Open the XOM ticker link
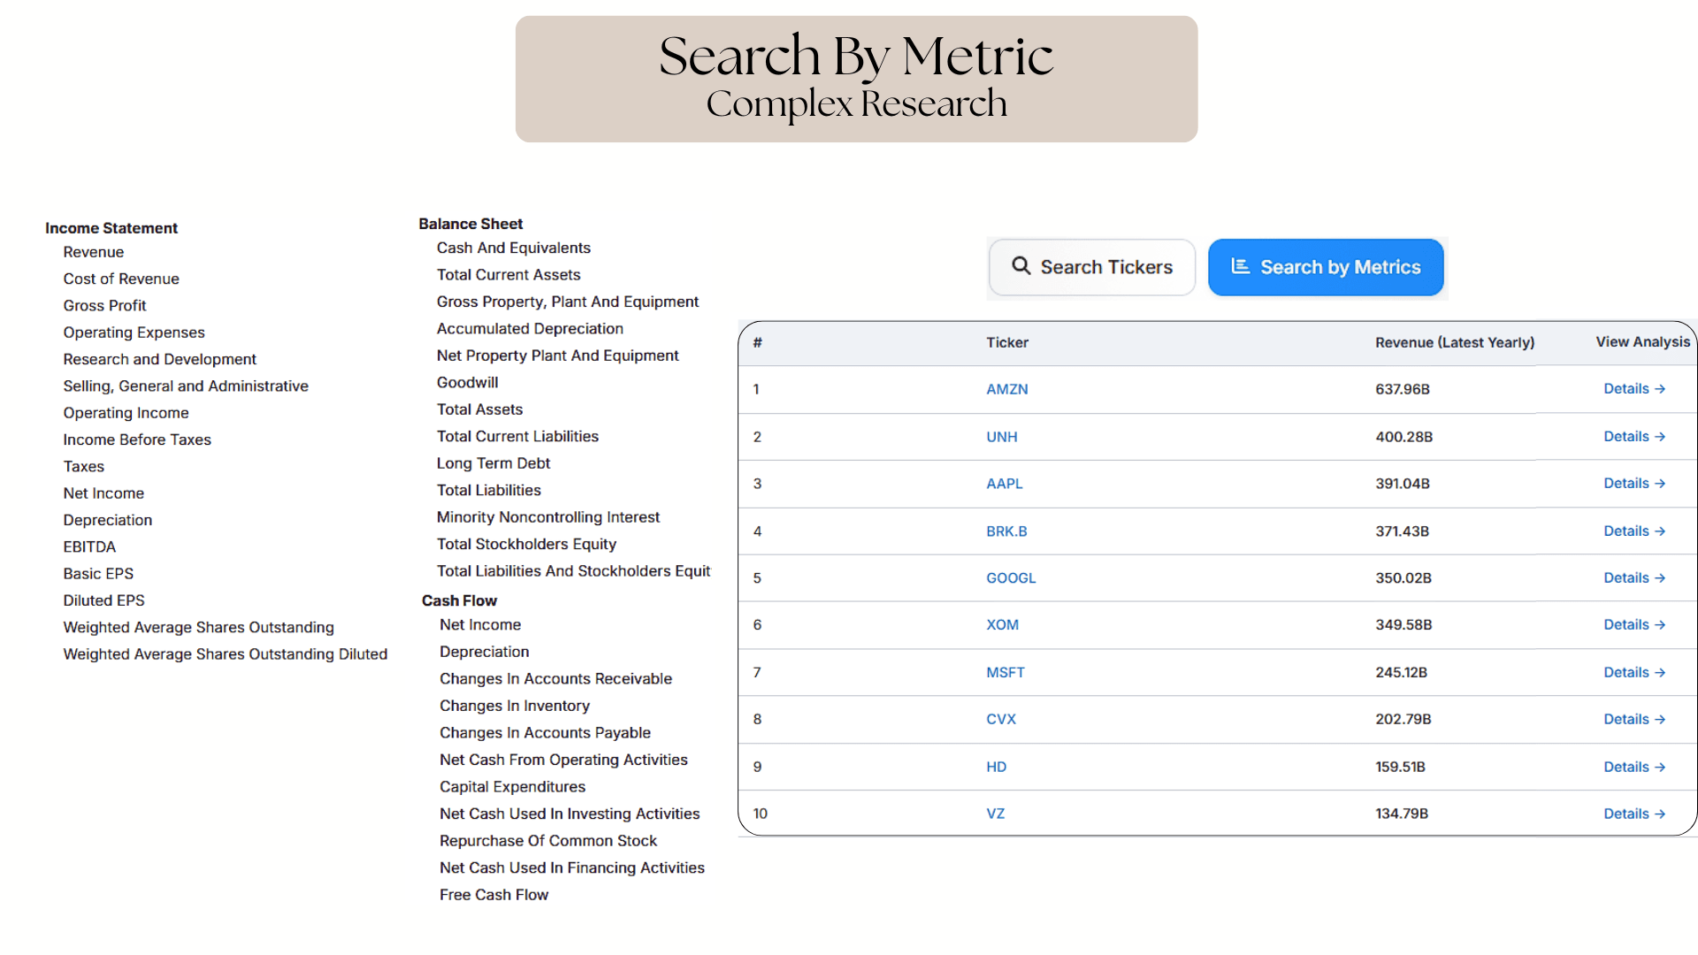Screen dimensions: 1698x955 pyautogui.click(x=1002, y=624)
